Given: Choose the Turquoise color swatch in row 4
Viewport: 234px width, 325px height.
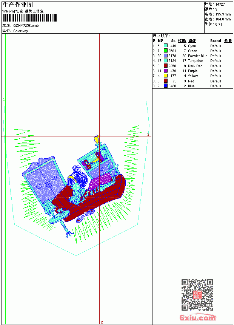Looking at the screenshot, I should click(x=166, y=60).
